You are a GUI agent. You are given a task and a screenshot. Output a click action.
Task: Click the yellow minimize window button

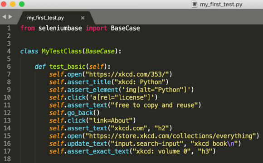13,4
